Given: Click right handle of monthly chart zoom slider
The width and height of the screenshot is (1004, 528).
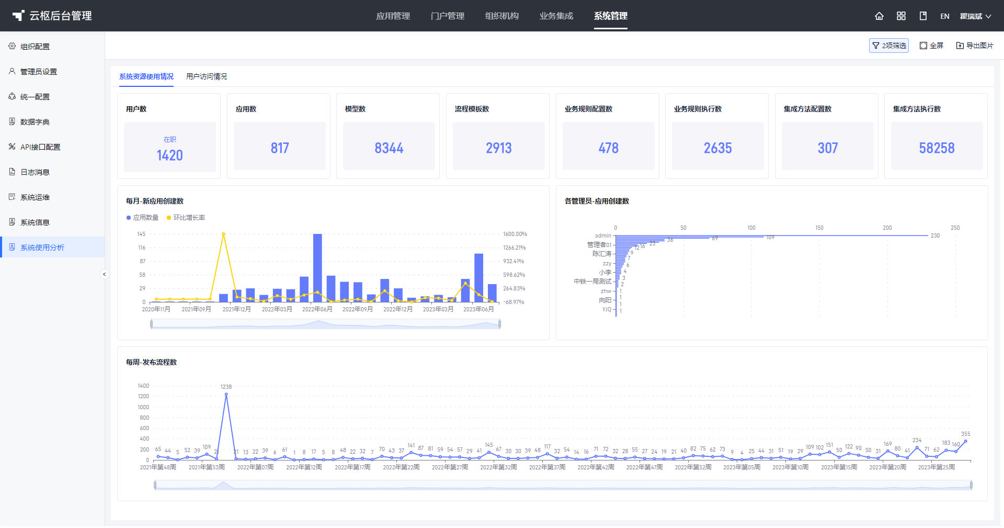Looking at the screenshot, I should [x=500, y=324].
